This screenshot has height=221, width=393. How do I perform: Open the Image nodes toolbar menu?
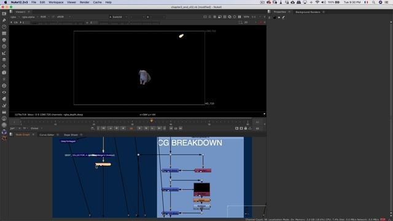[4, 14]
